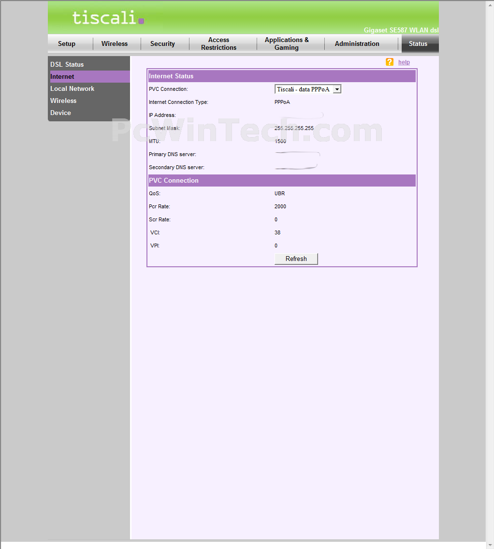Expand the PVC Connection dropdown arrow
Screen dimensions: 494x549
pos(337,89)
